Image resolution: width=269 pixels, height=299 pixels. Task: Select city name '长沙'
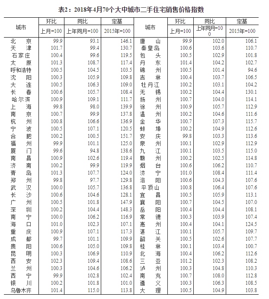(21, 195)
